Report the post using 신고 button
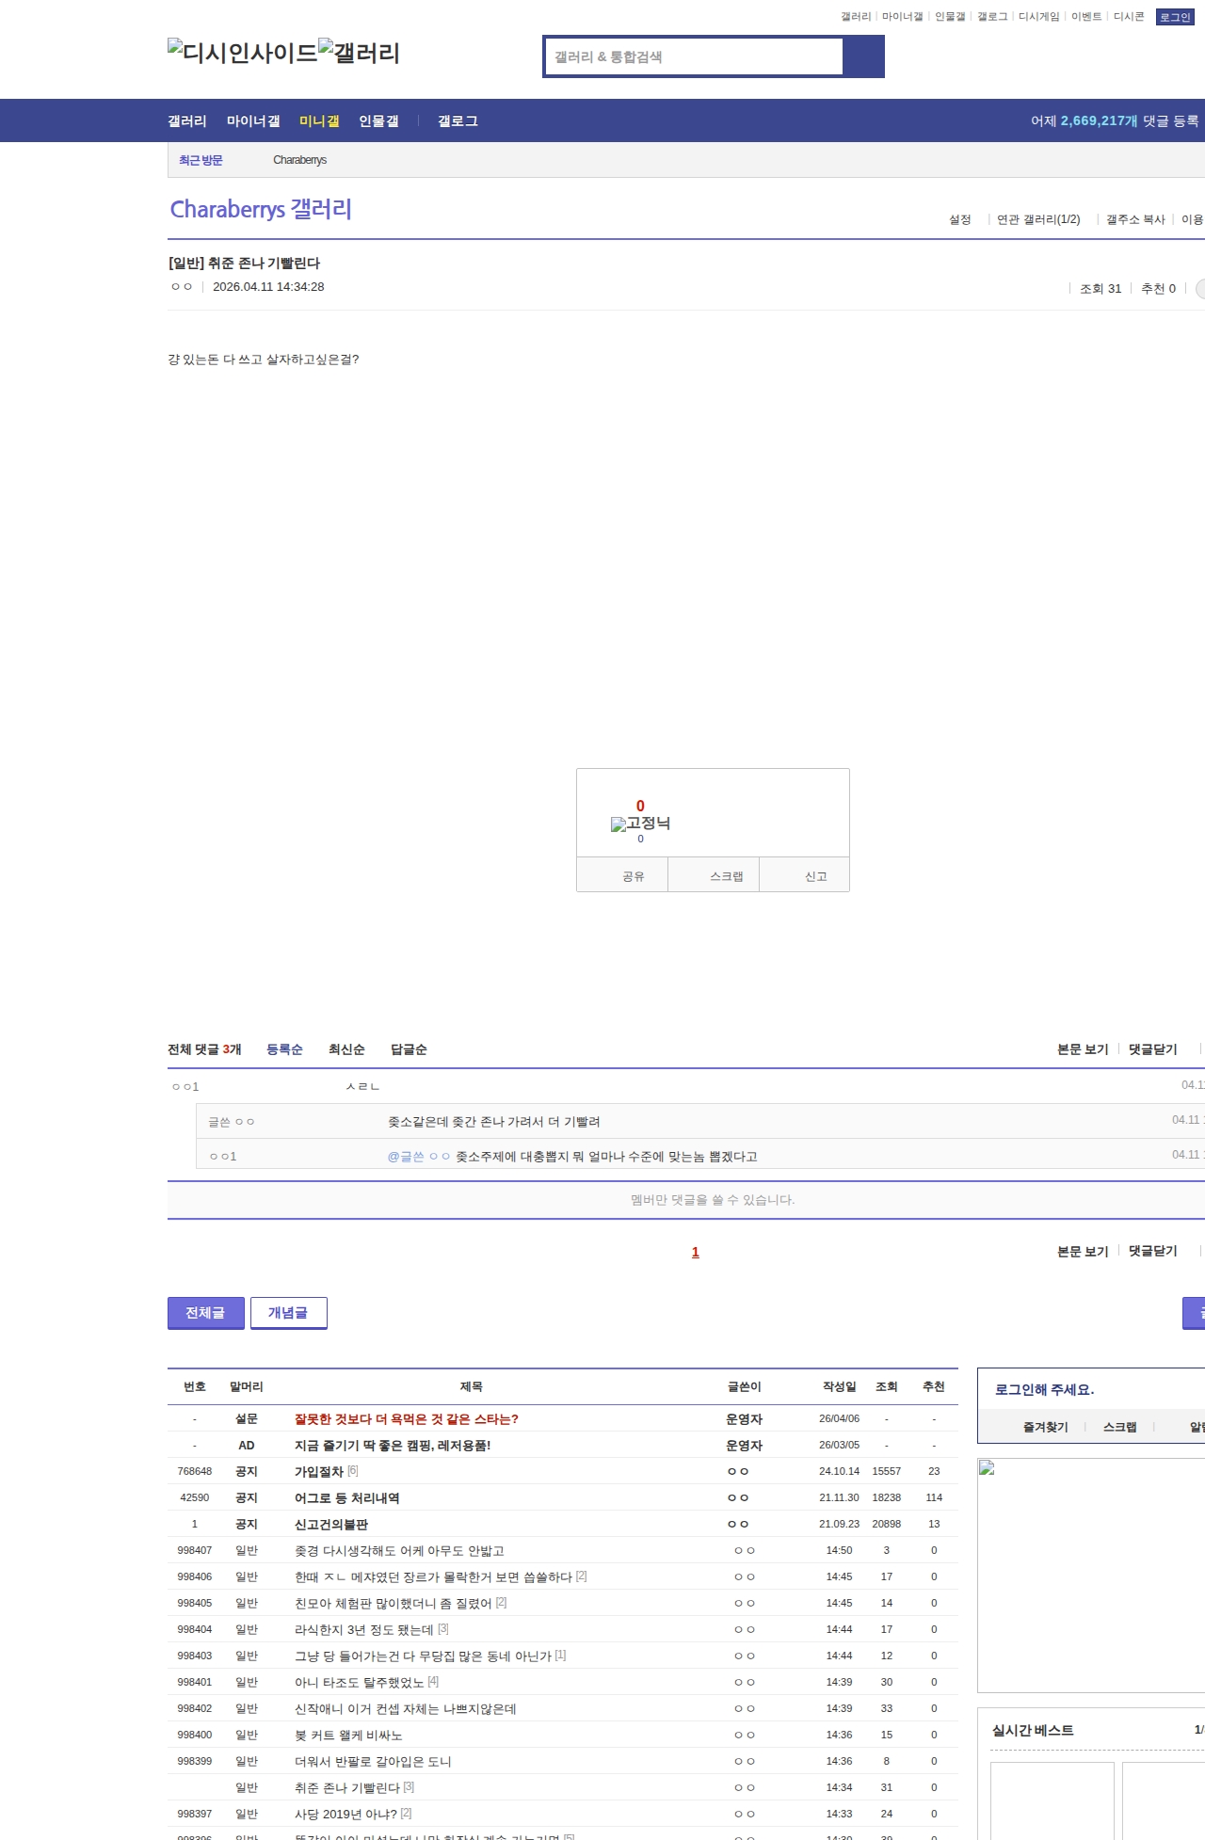The width and height of the screenshot is (1205, 1840). 815,876
